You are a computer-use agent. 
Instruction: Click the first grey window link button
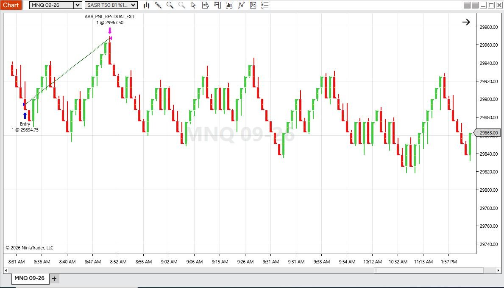467,5
